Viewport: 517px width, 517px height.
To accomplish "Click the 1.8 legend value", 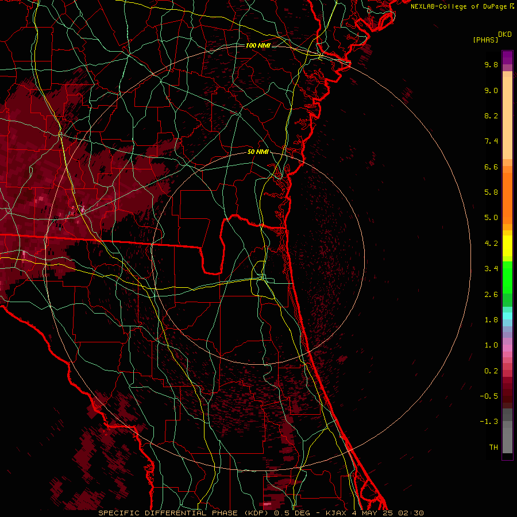I will 491,320.
